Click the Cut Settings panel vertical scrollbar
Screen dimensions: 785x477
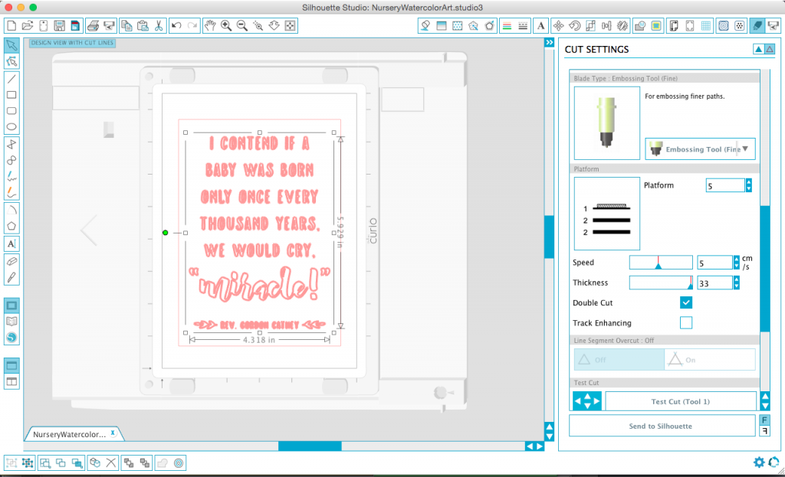(x=765, y=269)
